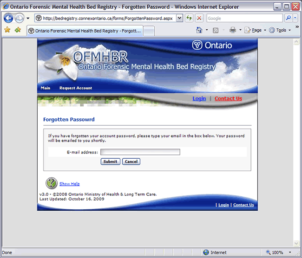Screen dimensions: 302x258
Task: Open the Favorites Center star icon
Action: pos(7,30)
